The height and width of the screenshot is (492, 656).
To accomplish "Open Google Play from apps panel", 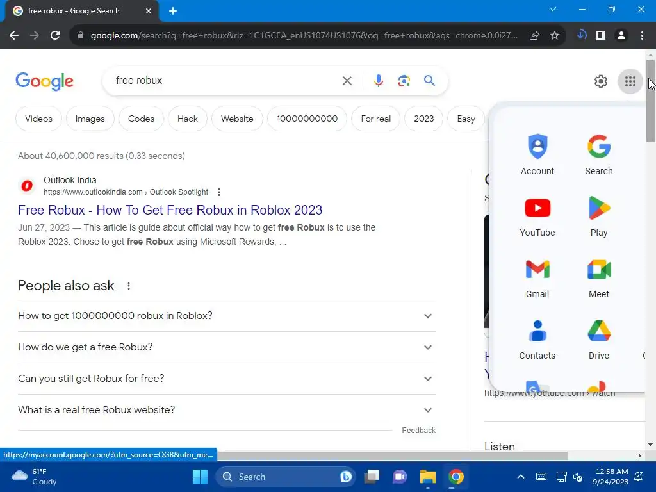I will [599, 215].
